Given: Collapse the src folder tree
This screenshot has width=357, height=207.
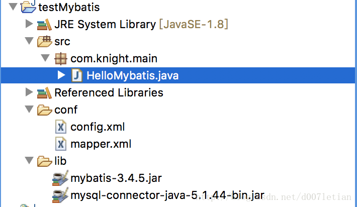Looking at the screenshot, I should click(x=29, y=41).
